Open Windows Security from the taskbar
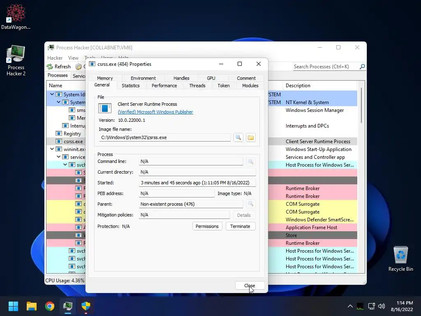This screenshot has height=316, width=421. (x=86, y=306)
